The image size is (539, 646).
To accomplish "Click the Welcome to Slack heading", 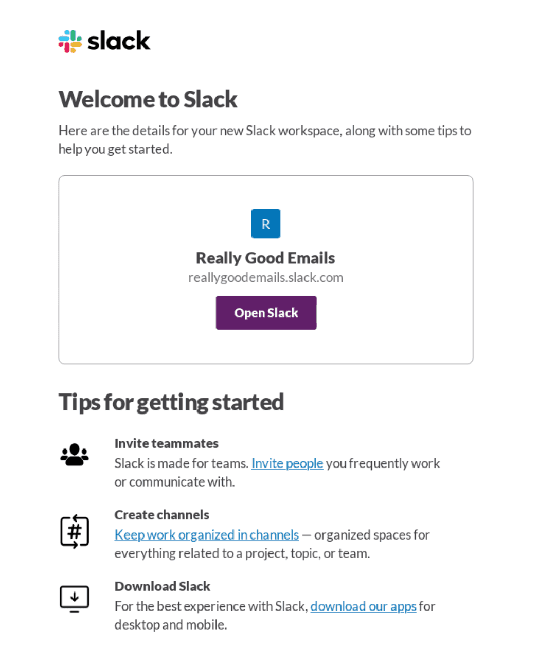I will pyautogui.click(x=148, y=99).
